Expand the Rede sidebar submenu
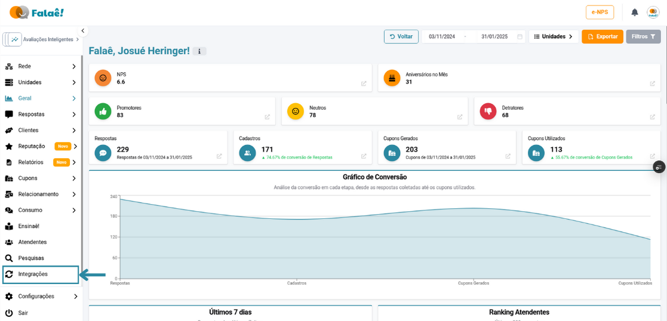 (74, 66)
